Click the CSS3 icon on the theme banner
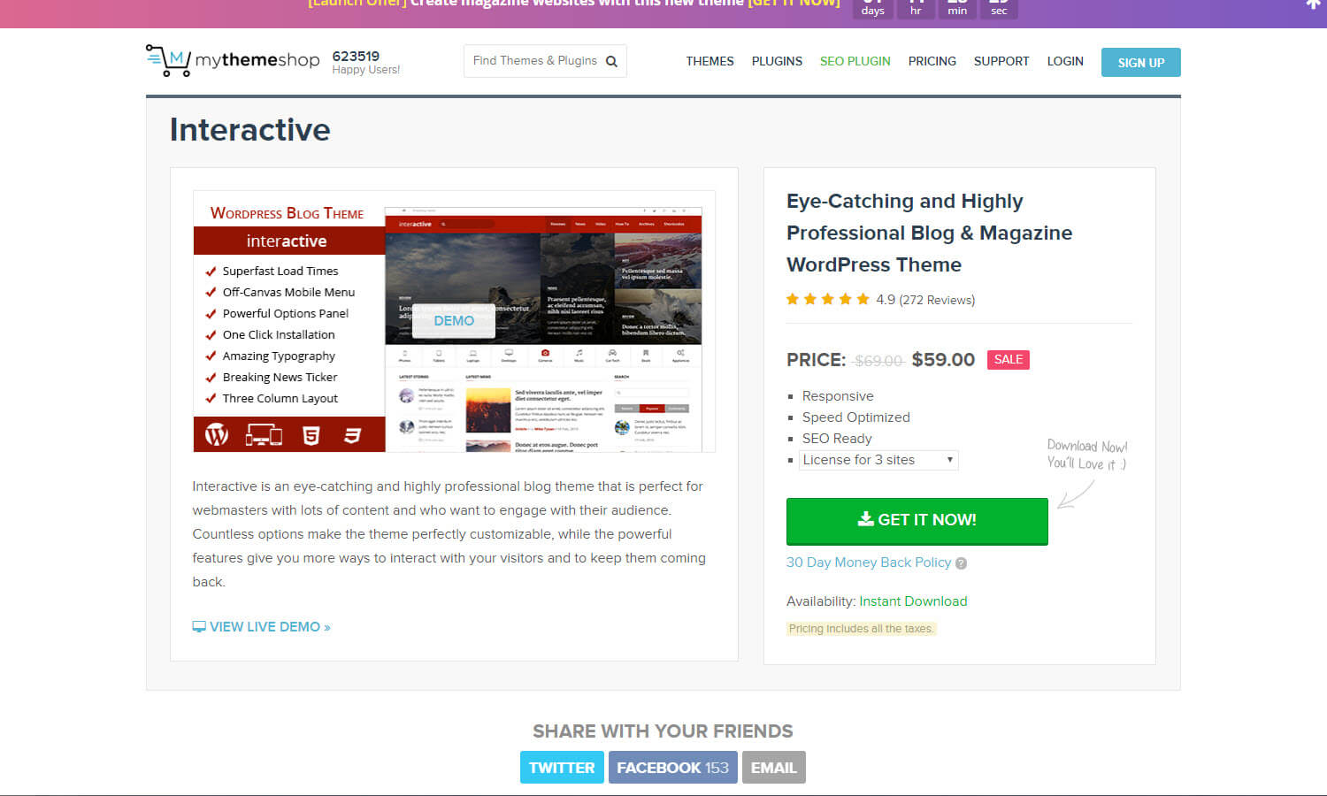This screenshot has height=796, width=1327. click(x=354, y=434)
